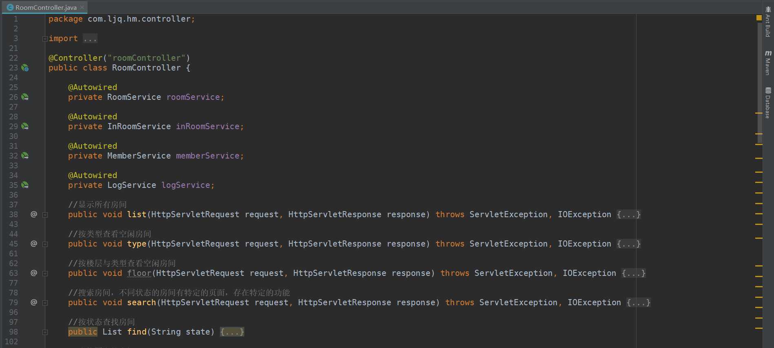Click the search method name
The width and height of the screenshot is (774, 348).
tap(142, 302)
